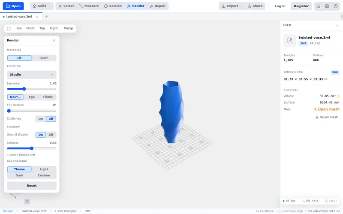Toggle dark mode with the moon icon
This screenshot has width=343, height=214.
tap(319, 6)
